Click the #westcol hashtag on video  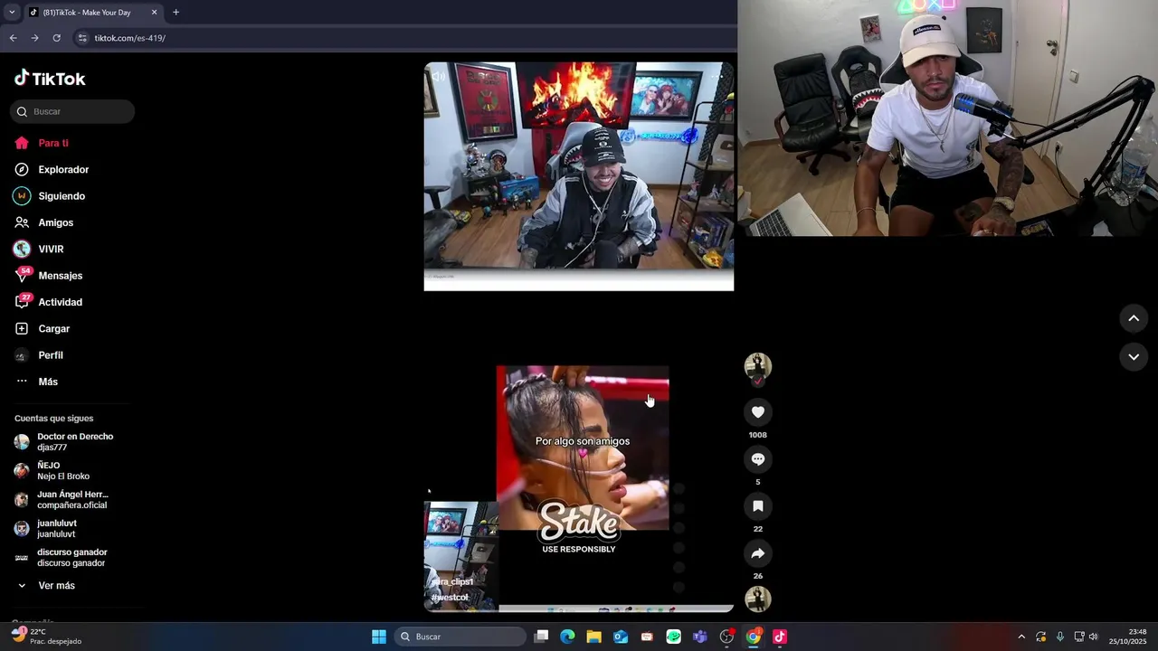[450, 598]
